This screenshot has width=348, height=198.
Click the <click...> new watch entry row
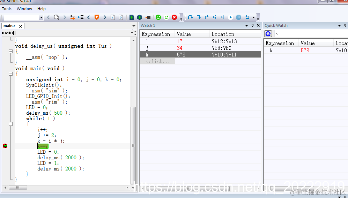pos(157,61)
